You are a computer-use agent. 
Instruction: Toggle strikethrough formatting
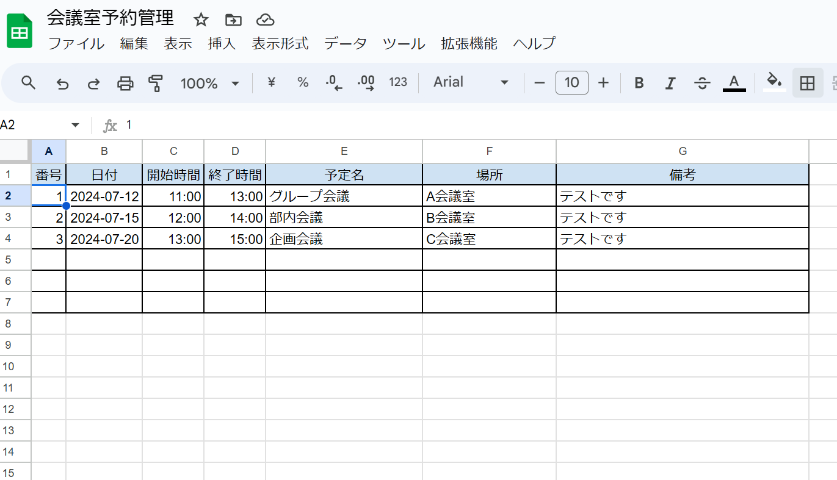click(x=703, y=83)
